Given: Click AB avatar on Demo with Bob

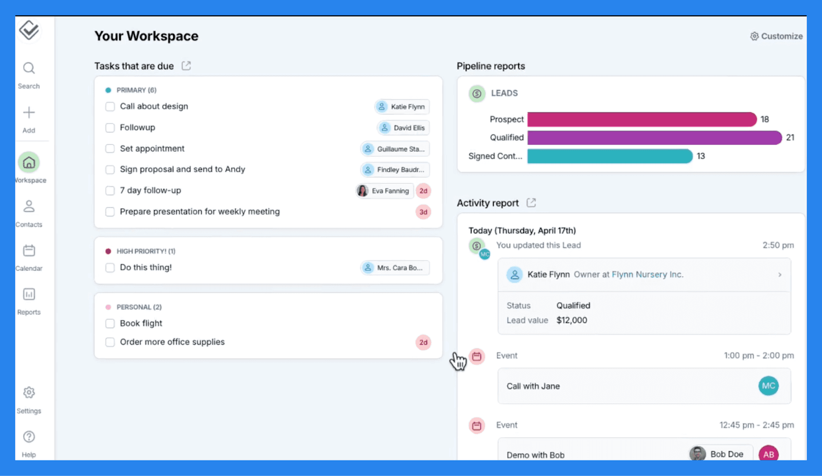Looking at the screenshot, I should (x=769, y=454).
